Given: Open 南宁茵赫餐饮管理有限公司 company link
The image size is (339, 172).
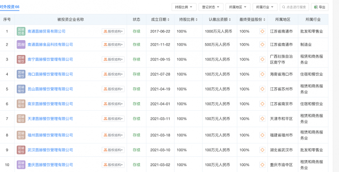Looking at the screenshot, I should [x=50, y=59].
